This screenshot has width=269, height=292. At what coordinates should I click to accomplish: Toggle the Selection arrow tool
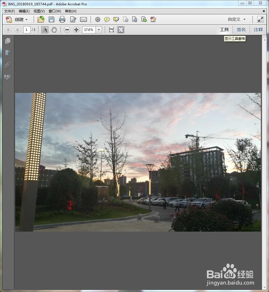[44, 29]
